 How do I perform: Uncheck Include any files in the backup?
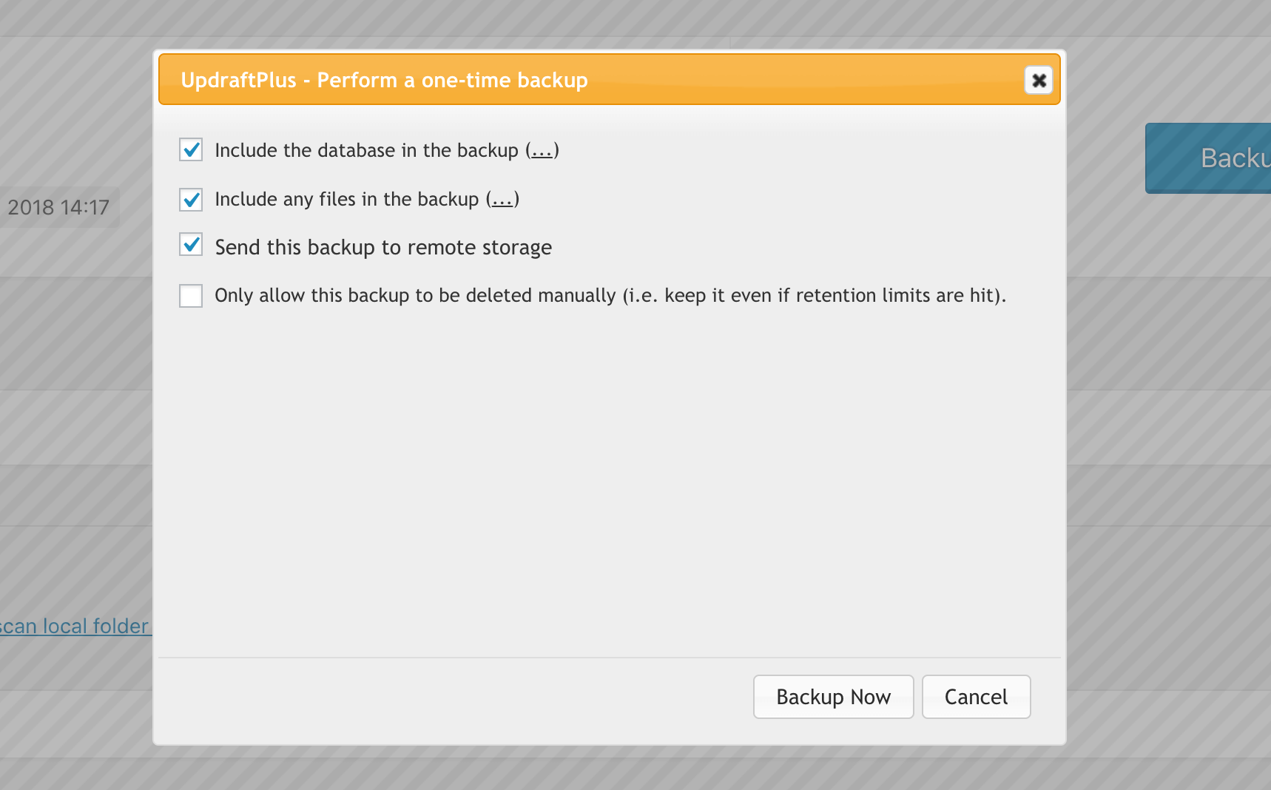pyautogui.click(x=191, y=199)
